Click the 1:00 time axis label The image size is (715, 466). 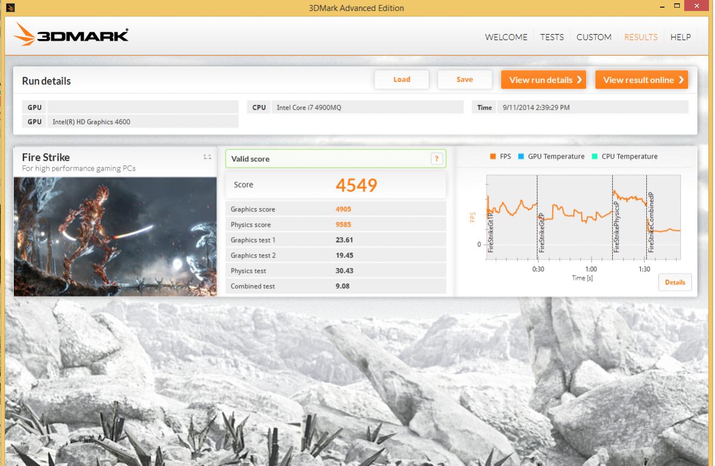point(591,270)
